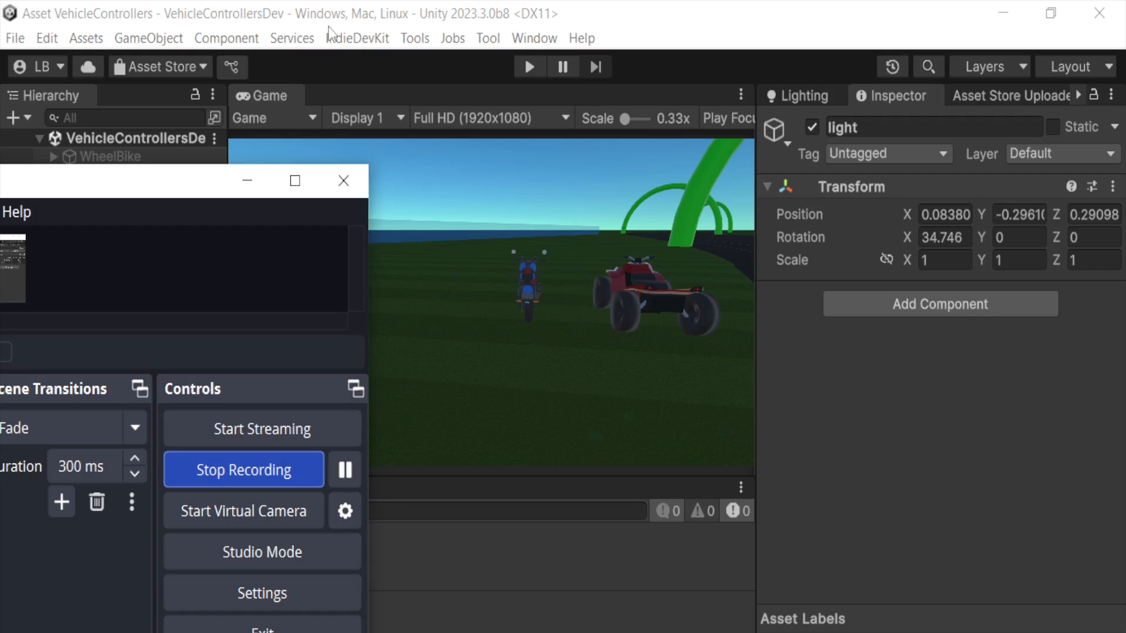Open Transform help reference icon
This screenshot has width=1126, height=633.
(1071, 186)
